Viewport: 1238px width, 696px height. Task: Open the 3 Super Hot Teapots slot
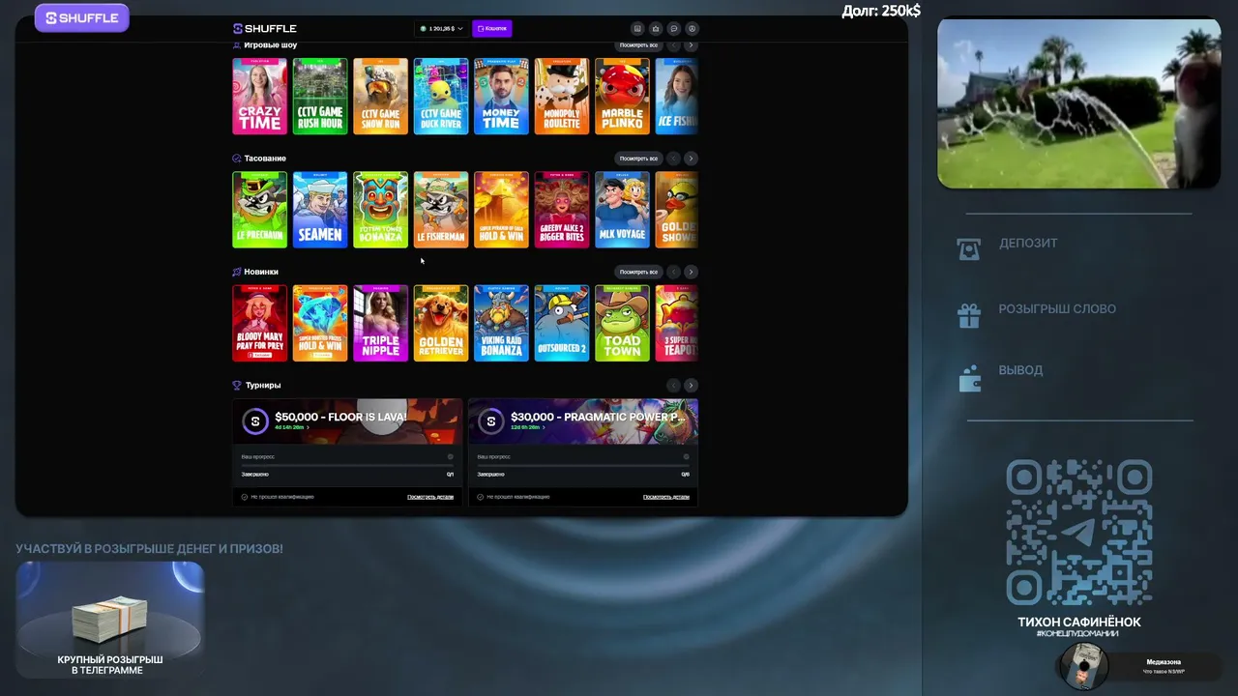point(677,323)
